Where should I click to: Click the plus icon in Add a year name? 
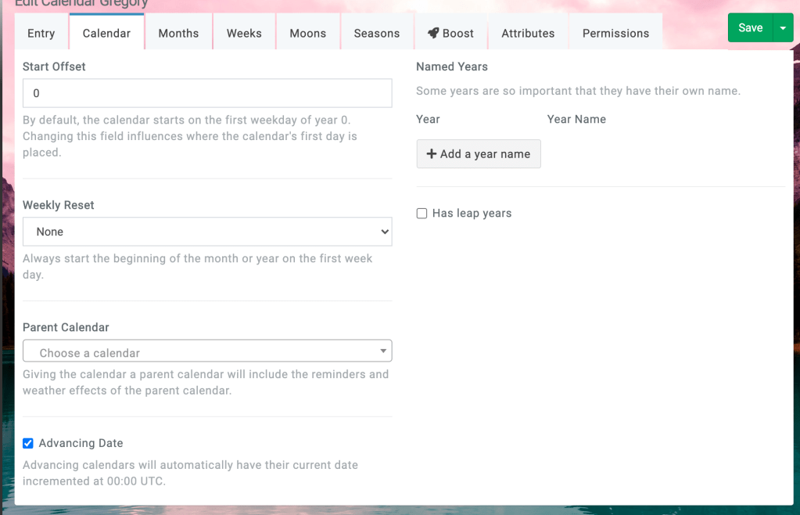click(431, 154)
